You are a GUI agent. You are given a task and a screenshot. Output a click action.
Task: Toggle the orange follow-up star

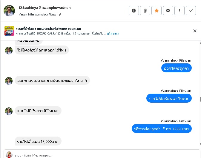tap(156, 11)
